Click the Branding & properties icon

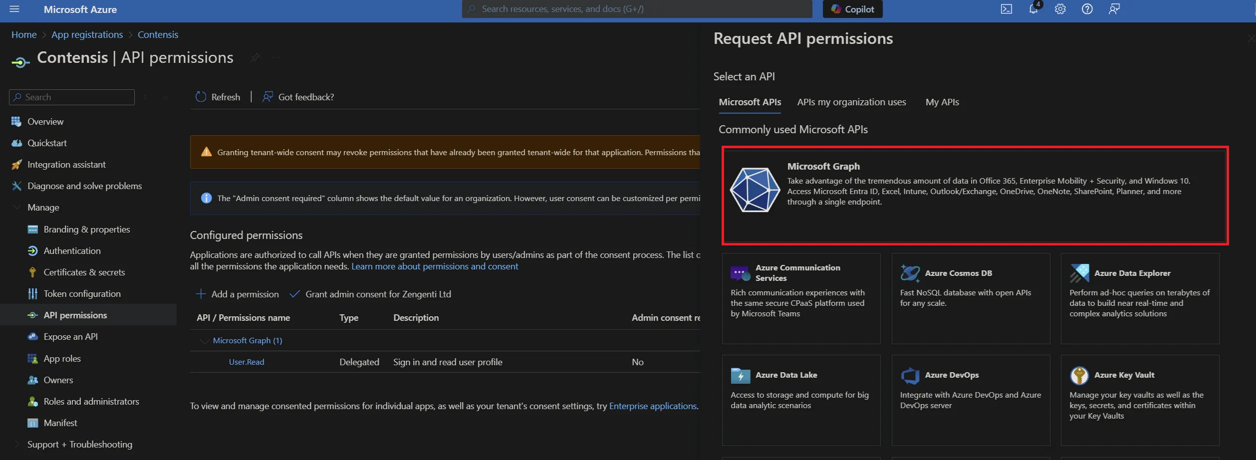(32, 230)
